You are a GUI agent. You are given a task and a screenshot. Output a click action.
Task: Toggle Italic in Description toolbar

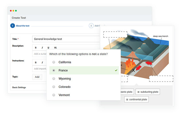[42, 48]
